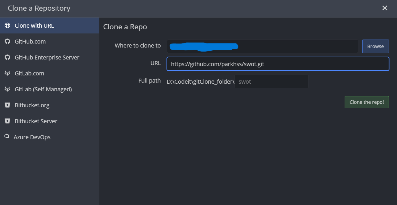Select Bitbucket Server in sidebar
The height and width of the screenshot is (205, 397).
50,121
